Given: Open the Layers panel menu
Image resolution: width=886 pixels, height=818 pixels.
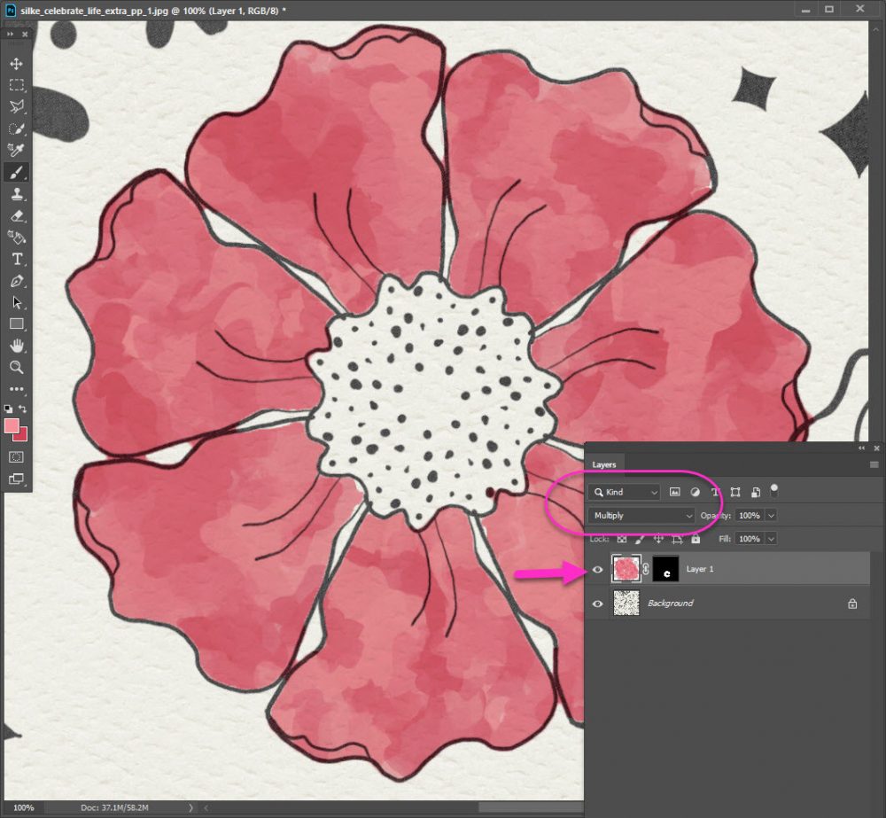Looking at the screenshot, I should pos(874,464).
